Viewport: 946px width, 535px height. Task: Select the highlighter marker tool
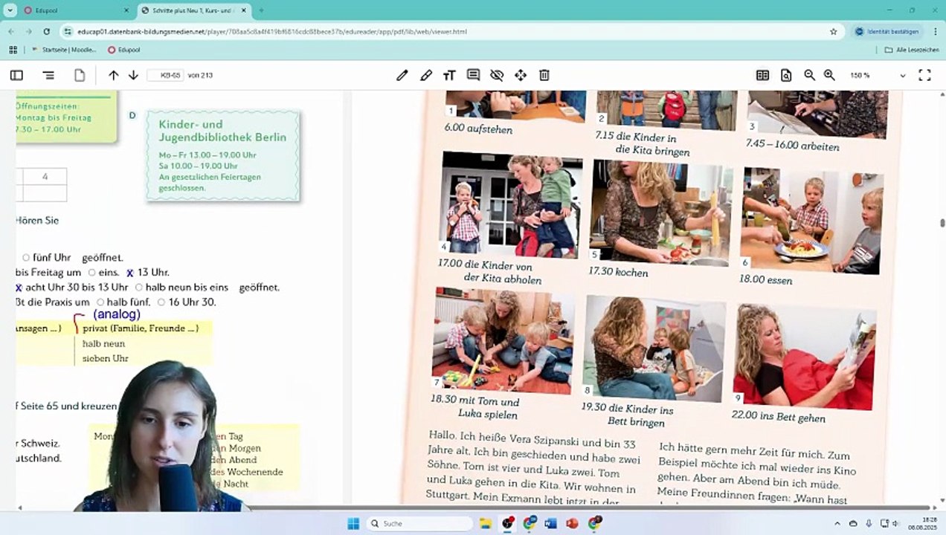(426, 75)
